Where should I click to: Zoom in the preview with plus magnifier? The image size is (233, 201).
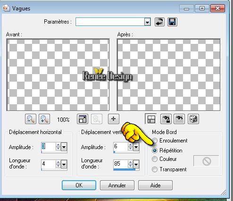tap(44, 119)
